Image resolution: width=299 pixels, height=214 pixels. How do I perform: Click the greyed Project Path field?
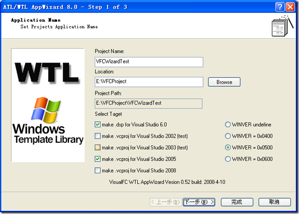point(149,103)
